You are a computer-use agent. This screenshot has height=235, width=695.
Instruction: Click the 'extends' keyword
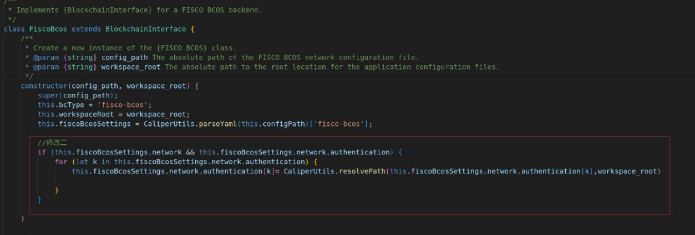click(86, 29)
